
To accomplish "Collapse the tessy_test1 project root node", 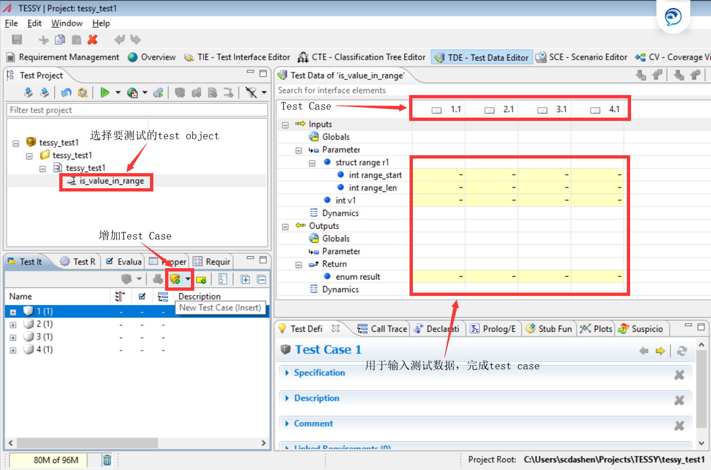I will (16, 143).
